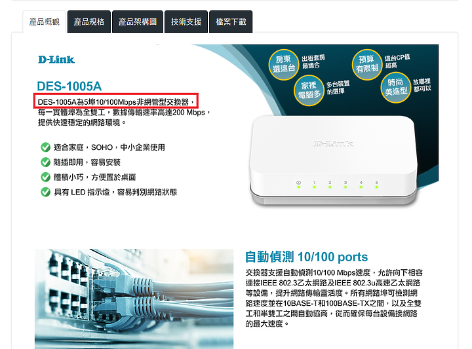Viewport: 472px width, 349px height.
Task: Click the green checkmark beside 適合家庭
Action: tap(45, 147)
